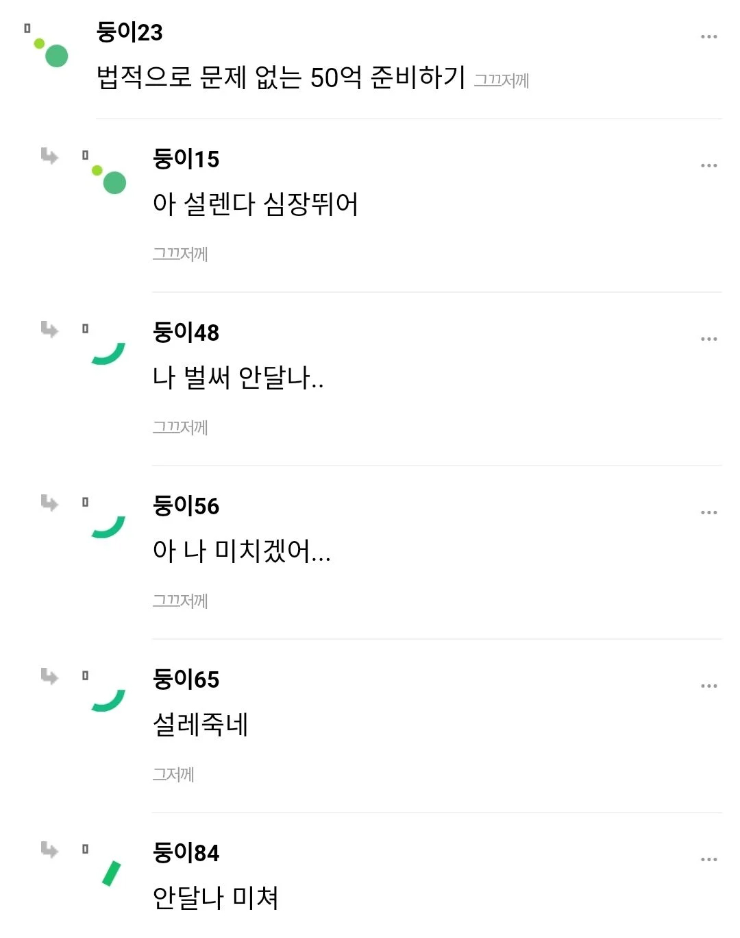Expand the options menu for 둥이48's reply
The height and width of the screenshot is (938, 740).
pos(708,339)
